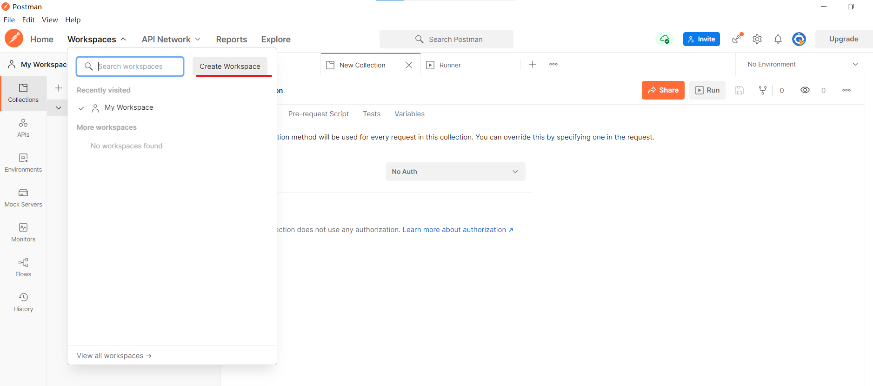The width and height of the screenshot is (873, 386).
Task: Open the Monitors sidebar panel
Action: tap(23, 233)
